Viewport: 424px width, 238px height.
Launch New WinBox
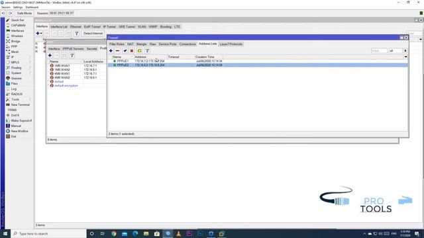[19, 131]
